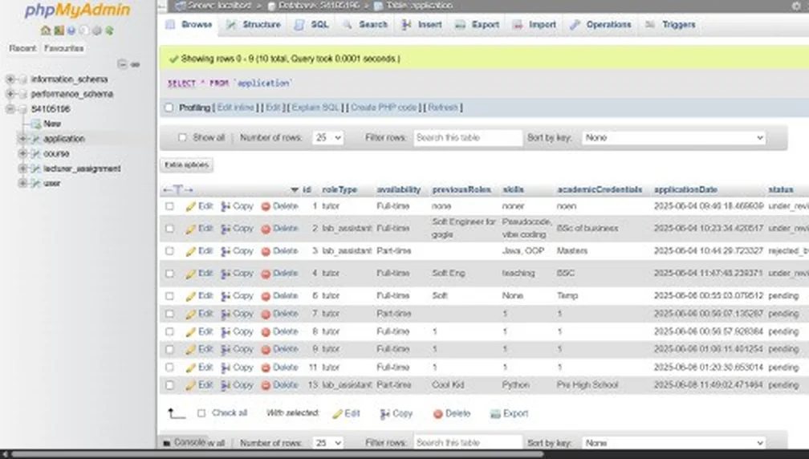Select checkbox for row id 13
This screenshot has height=459, width=809.
pos(169,385)
